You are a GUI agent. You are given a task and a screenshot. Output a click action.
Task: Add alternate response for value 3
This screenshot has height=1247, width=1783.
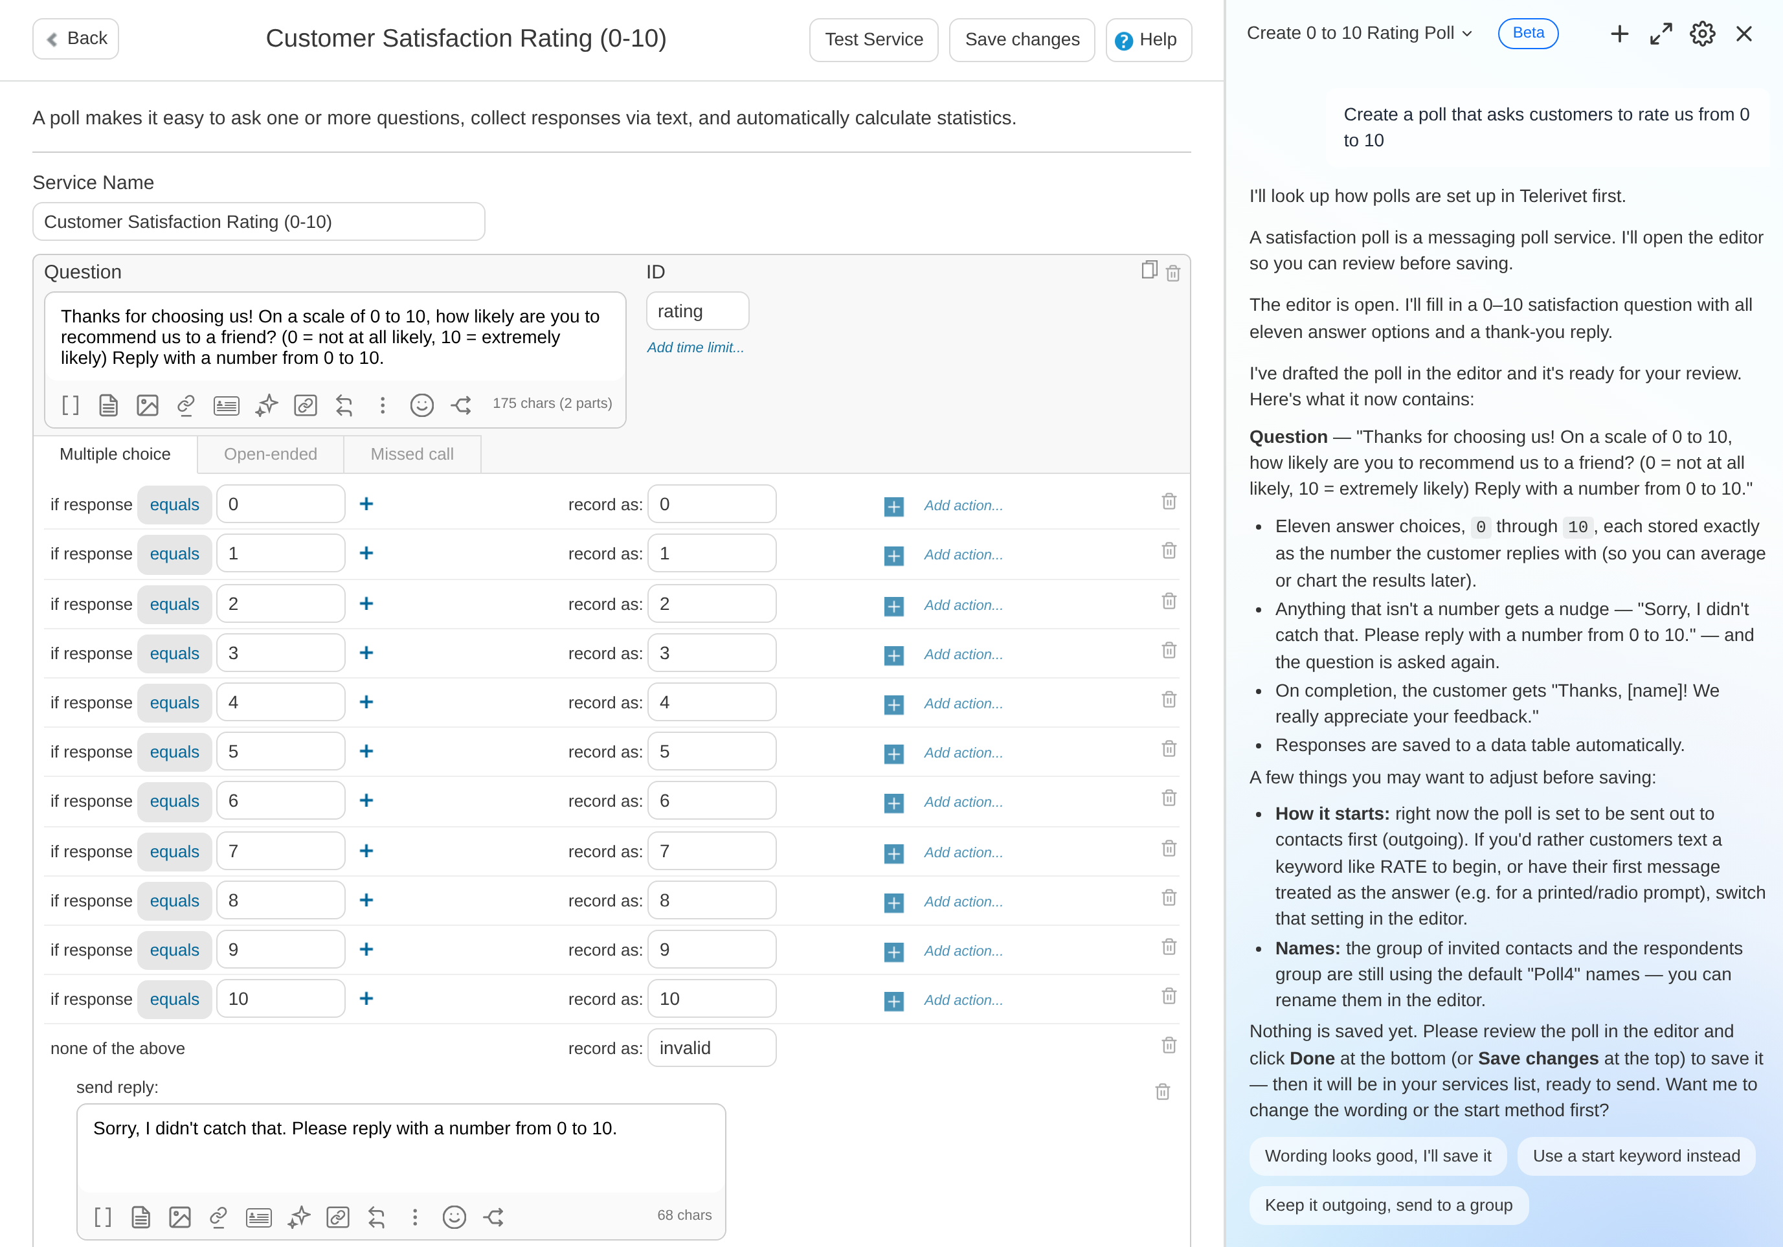pyautogui.click(x=366, y=652)
